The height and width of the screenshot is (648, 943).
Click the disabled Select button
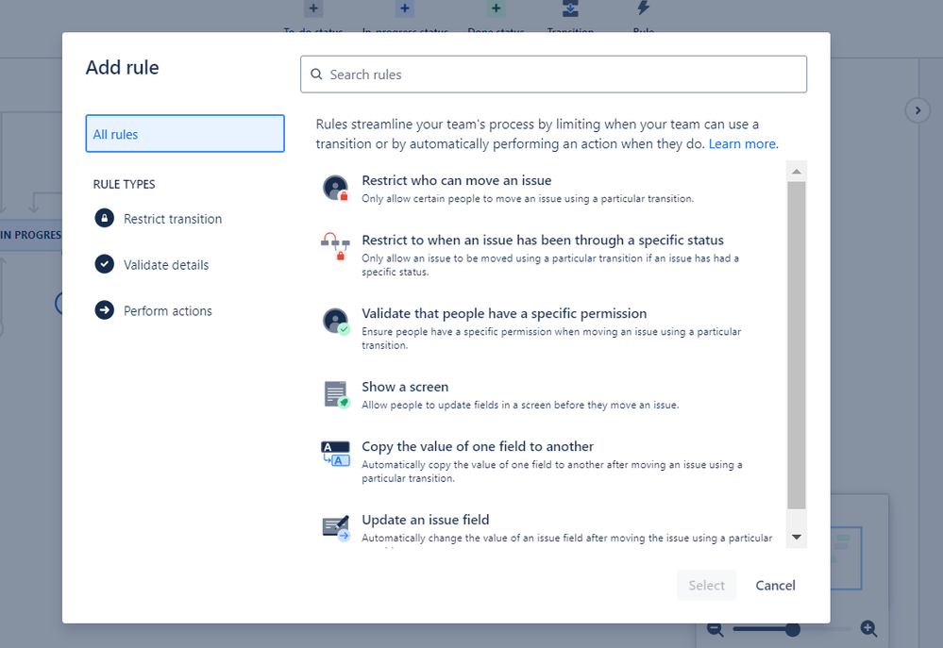(x=706, y=585)
